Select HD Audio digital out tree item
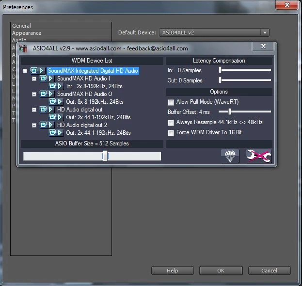 point(79,110)
